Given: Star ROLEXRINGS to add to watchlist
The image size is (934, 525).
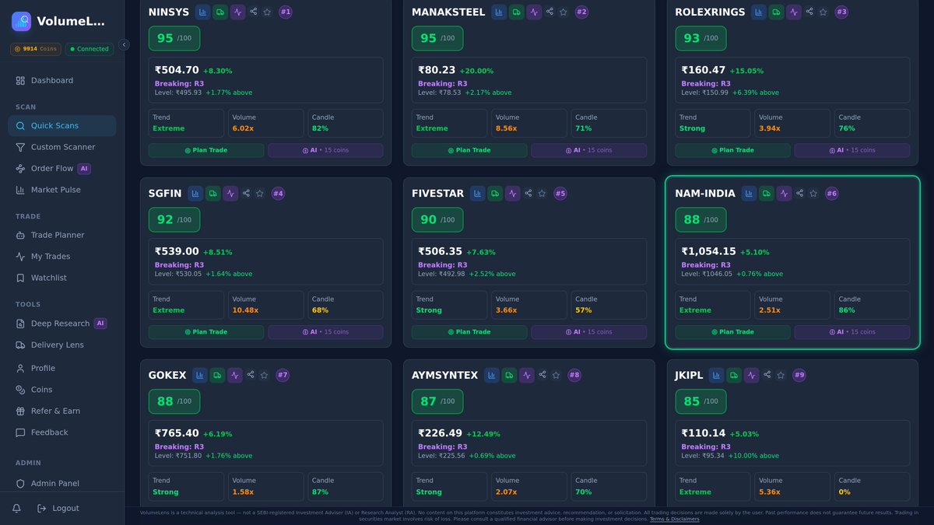Looking at the screenshot, I should [823, 12].
